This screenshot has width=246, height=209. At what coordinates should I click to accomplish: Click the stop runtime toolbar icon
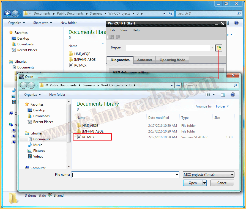pos(118,37)
